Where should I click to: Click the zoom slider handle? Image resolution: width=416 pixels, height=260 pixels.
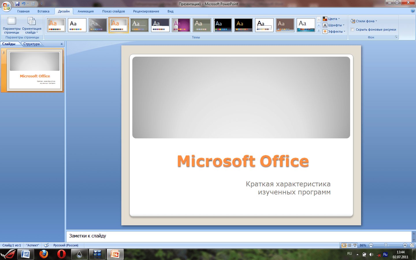(x=386, y=245)
